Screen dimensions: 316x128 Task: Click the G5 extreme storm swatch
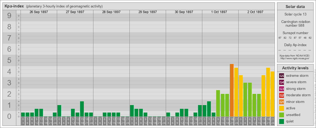[282, 76]
